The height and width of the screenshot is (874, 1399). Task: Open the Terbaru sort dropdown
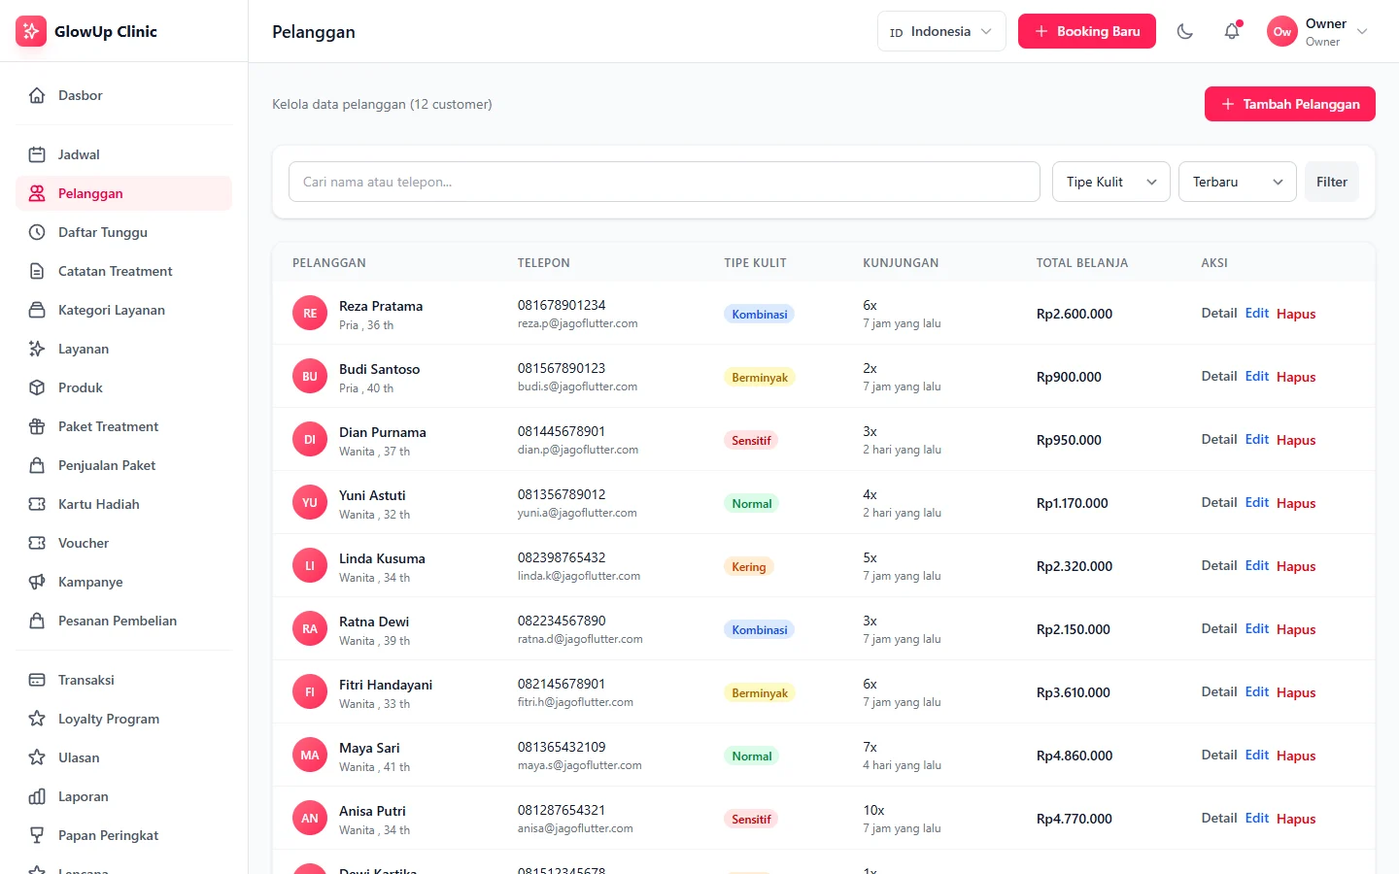[x=1238, y=182]
